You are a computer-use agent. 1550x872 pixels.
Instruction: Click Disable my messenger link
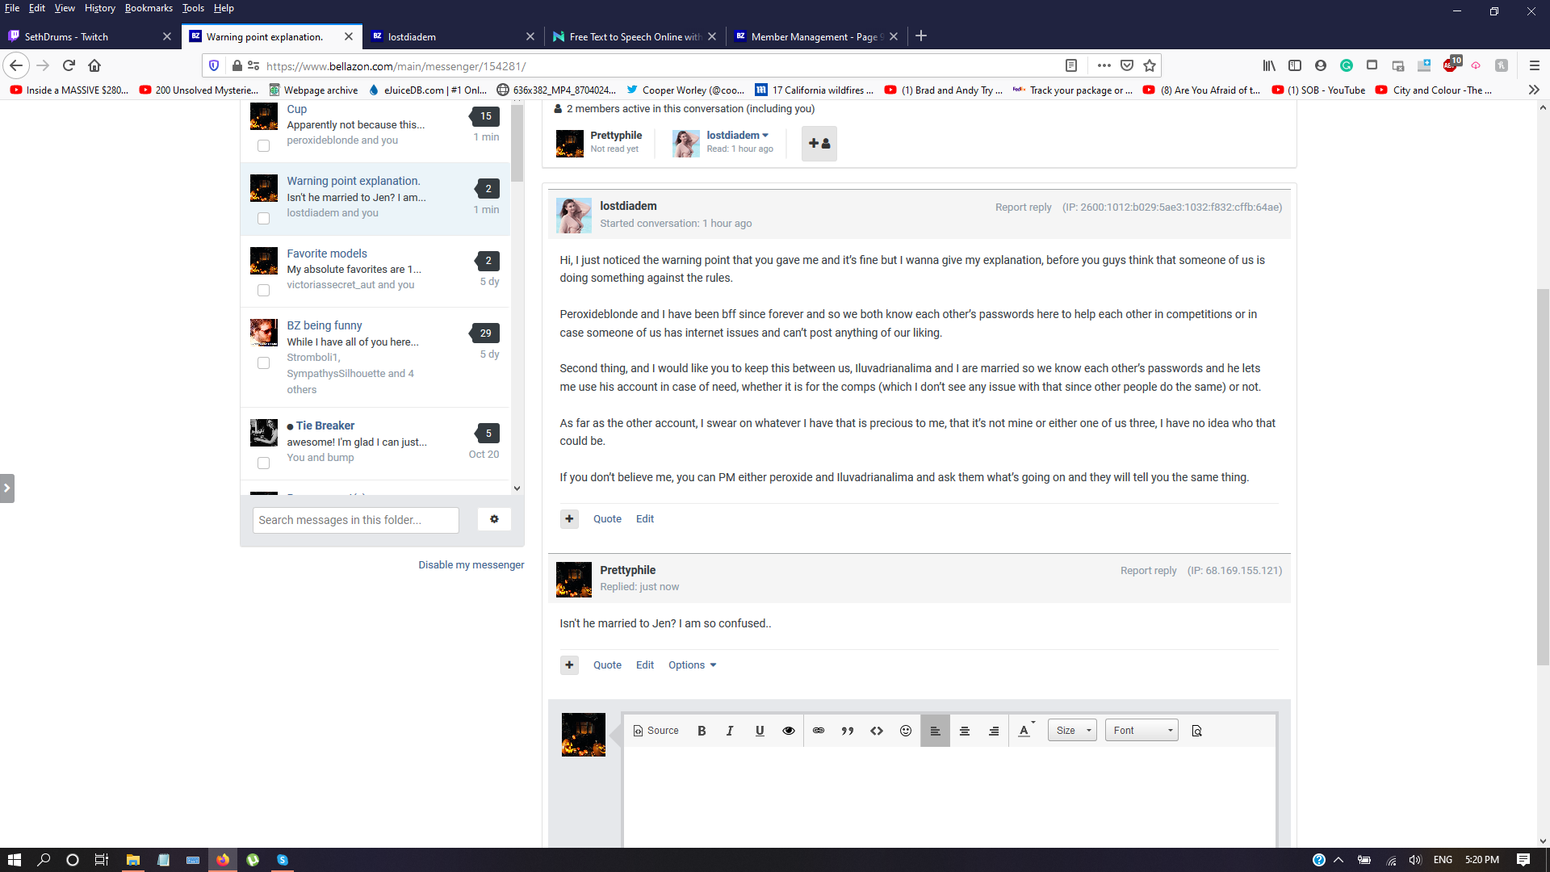(471, 565)
